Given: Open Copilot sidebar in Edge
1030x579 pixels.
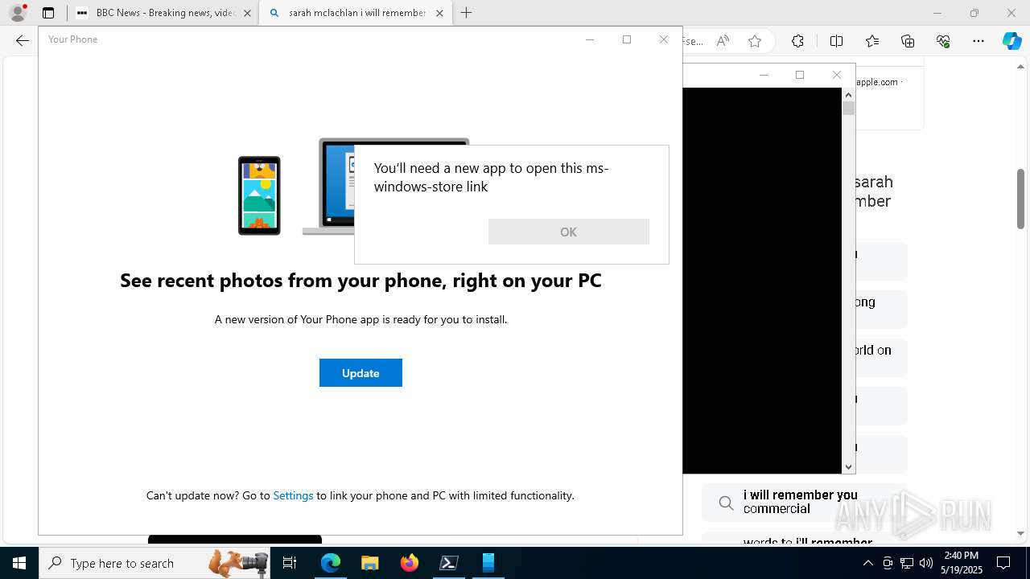Looking at the screenshot, I should 1011,41.
